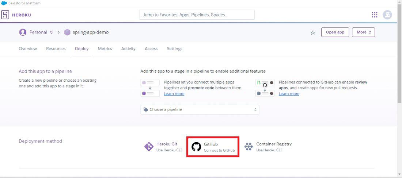Screen dimensions: 402x178
Task: Click the pipeline promote code illustration
Action: (x=150, y=88)
